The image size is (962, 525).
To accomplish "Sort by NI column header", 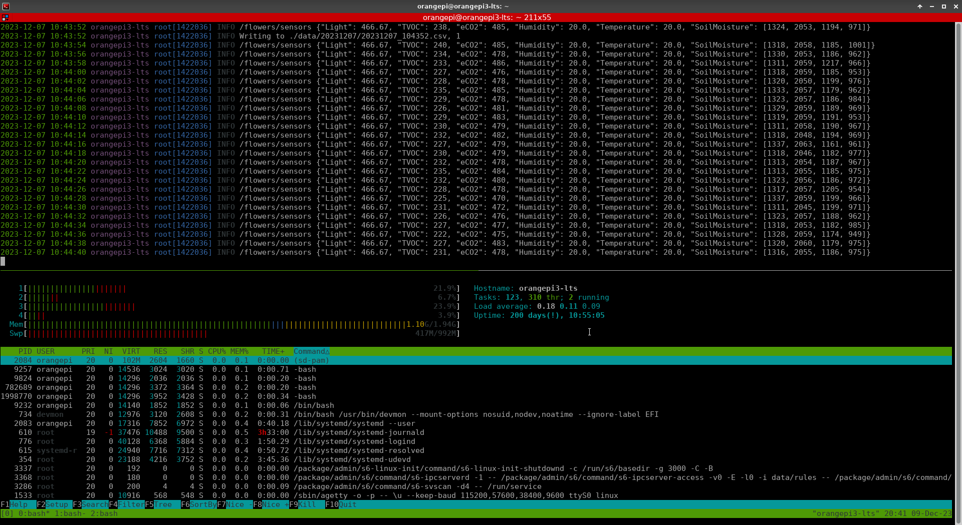I will point(108,351).
